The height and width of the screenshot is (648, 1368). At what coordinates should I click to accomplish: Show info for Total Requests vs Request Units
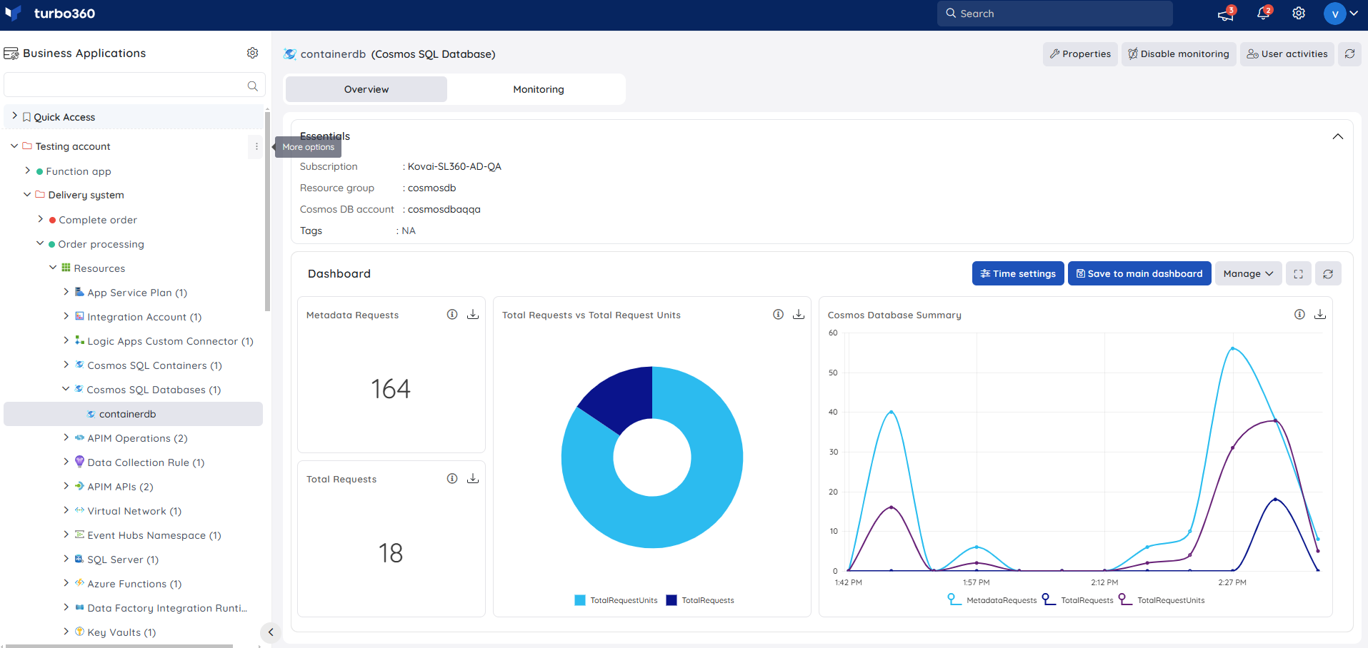click(778, 315)
